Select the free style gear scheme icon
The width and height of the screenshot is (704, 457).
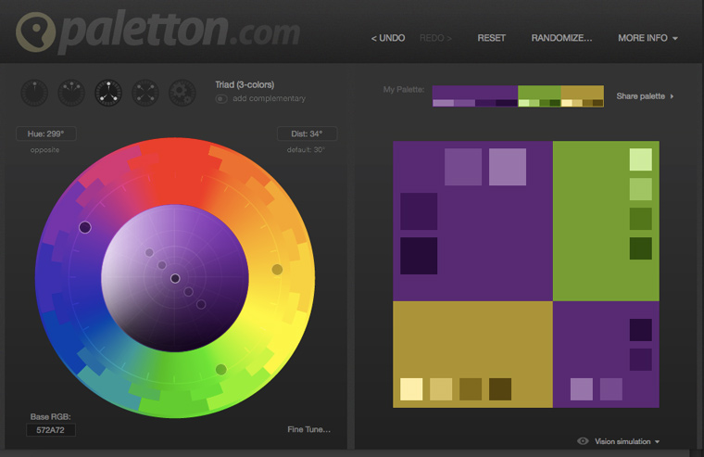tap(182, 93)
